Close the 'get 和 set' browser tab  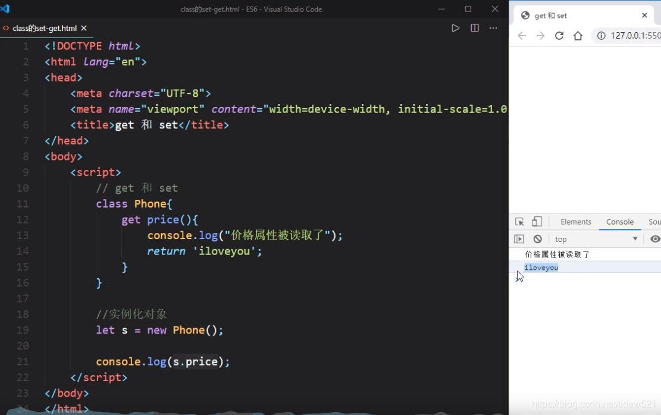(644, 15)
